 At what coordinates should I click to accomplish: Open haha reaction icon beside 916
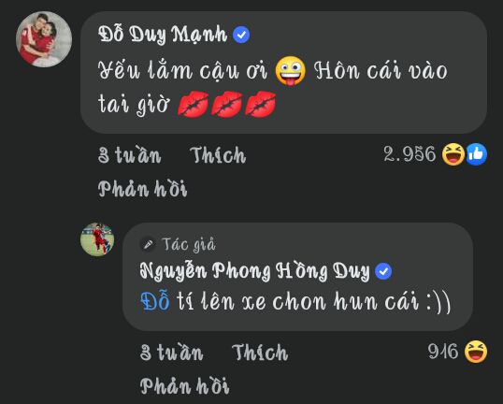pos(476,352)
